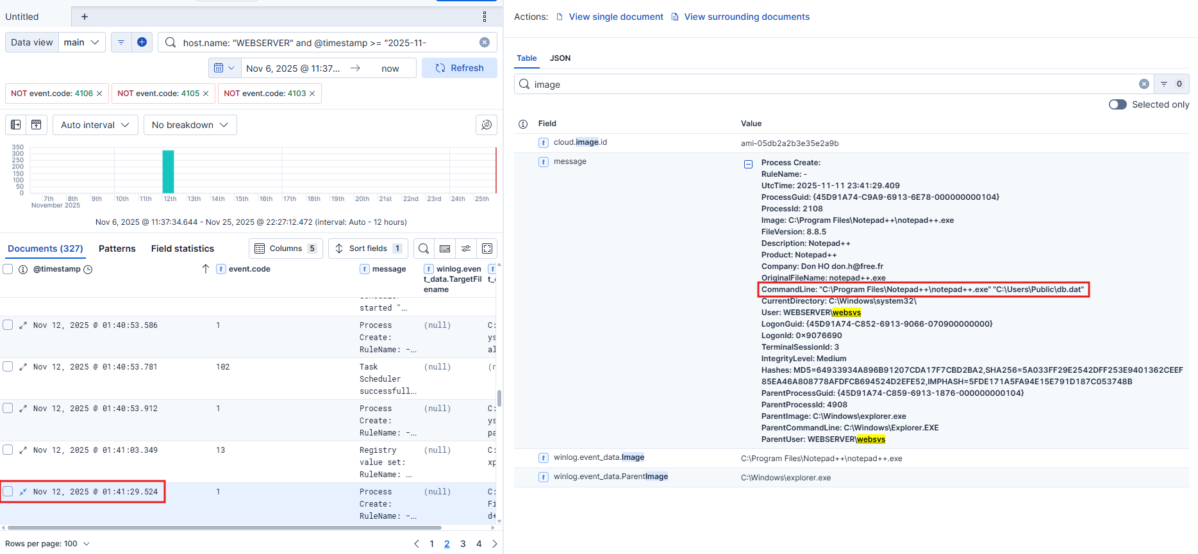The image size is (1198, 554).
Task: Click View surrounding documents link
Action: tap(746, 17)
